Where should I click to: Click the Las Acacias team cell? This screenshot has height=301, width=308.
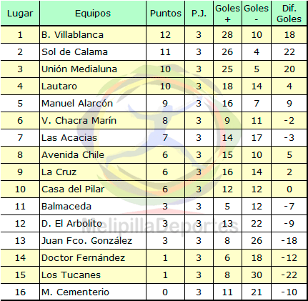pyautogui.click(x=93, y=138)
